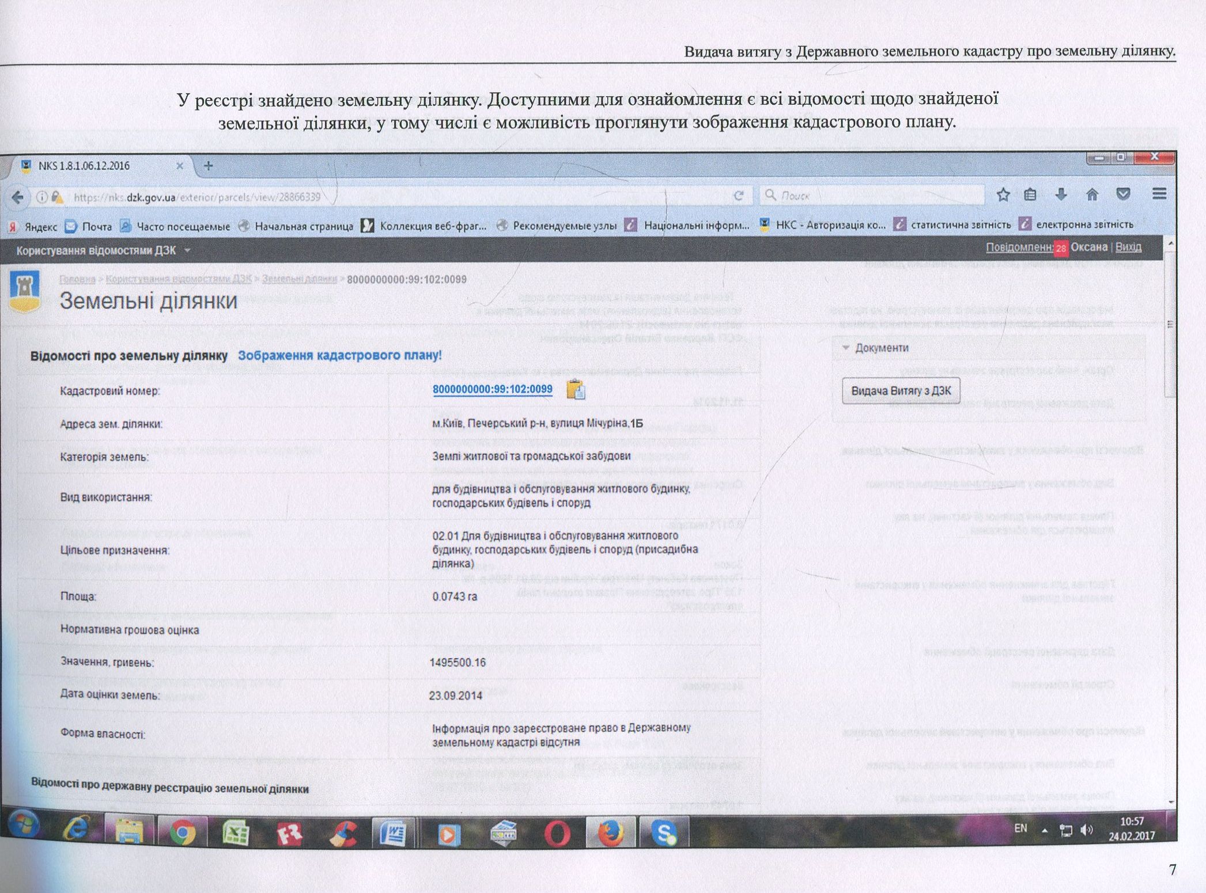
Task: Open the електронна звітність bookmark
Action: tap(1076, 224)
